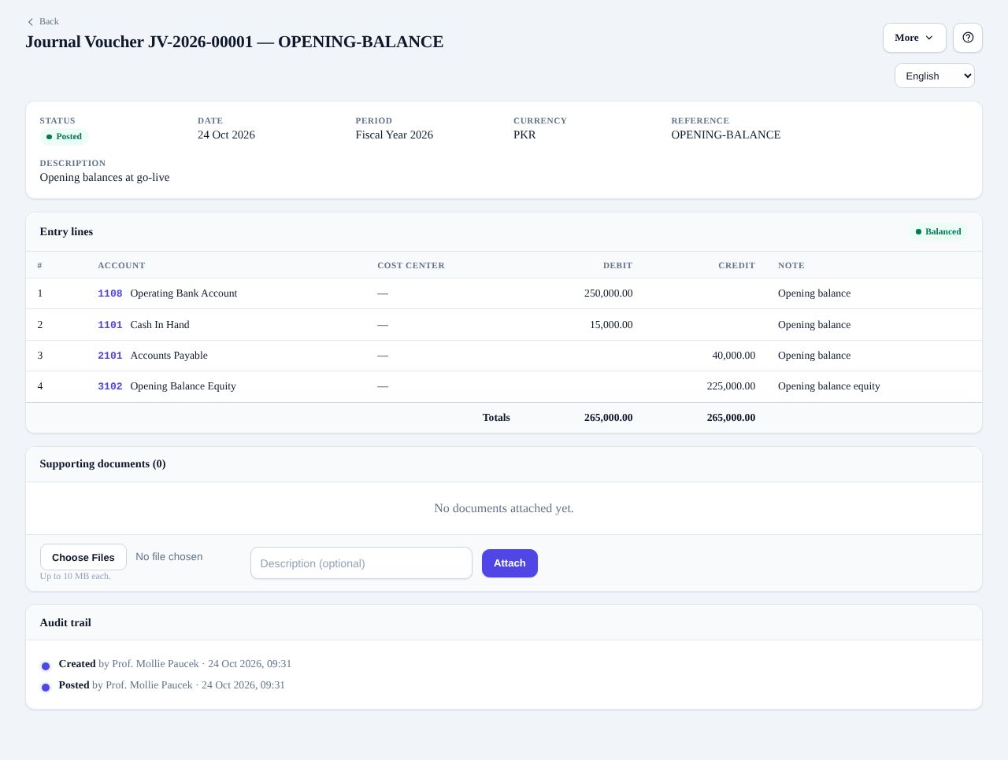This screenshot has height=760, width=1008.
Task: Select the 15,000.00 debit amount
Action: tap(611, 325)
